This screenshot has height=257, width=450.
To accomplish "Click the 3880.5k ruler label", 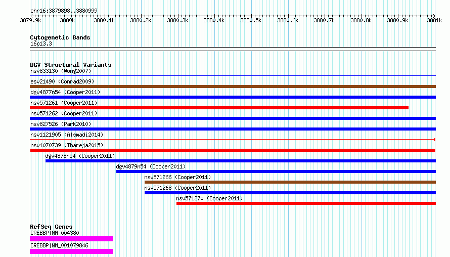I will (251, 20).
